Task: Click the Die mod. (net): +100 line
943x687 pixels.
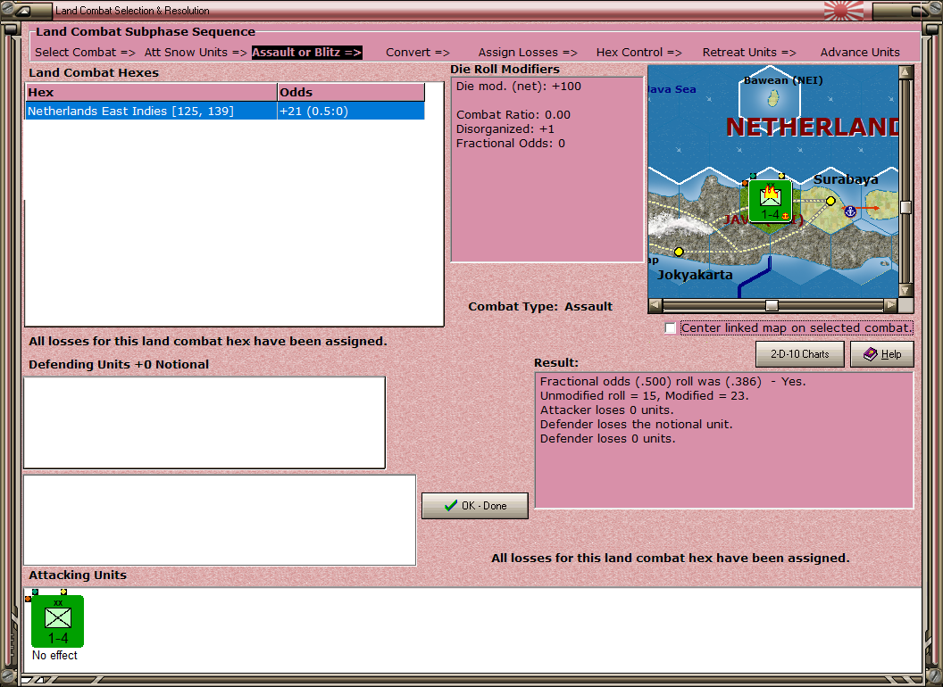Action: tap(519, 86)
